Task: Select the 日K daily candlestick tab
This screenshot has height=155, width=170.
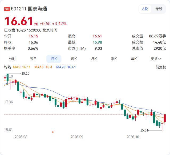Action: pos(54,59)
